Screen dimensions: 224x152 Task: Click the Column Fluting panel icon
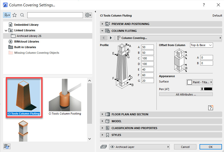(108, 31)
